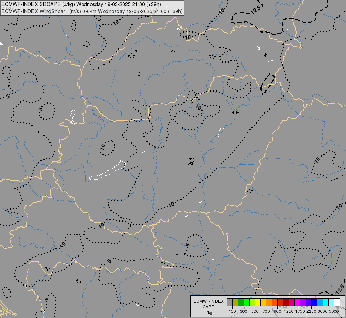Image resolution: width=346 pixels, height=318 pixels.
Task: Click the white swatch ending the legend
Action: (337, 302)
